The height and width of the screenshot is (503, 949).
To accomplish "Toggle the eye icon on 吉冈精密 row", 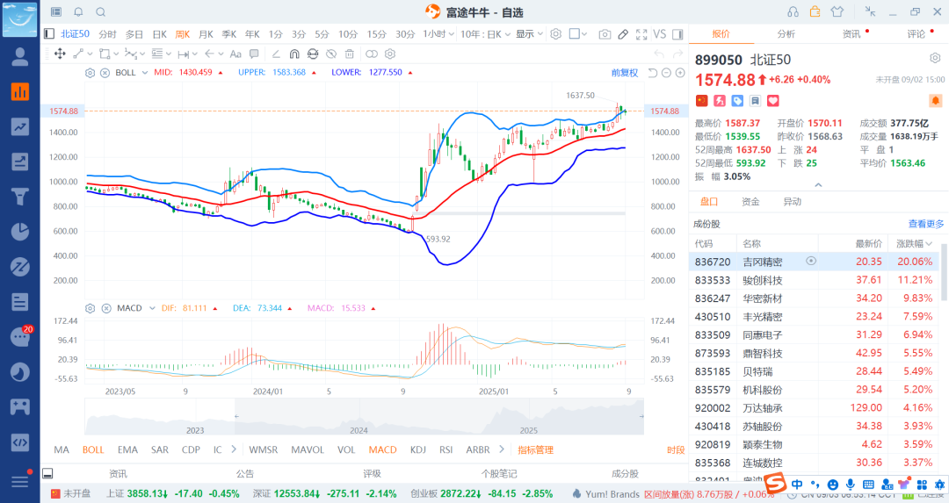I will point(811,261).
